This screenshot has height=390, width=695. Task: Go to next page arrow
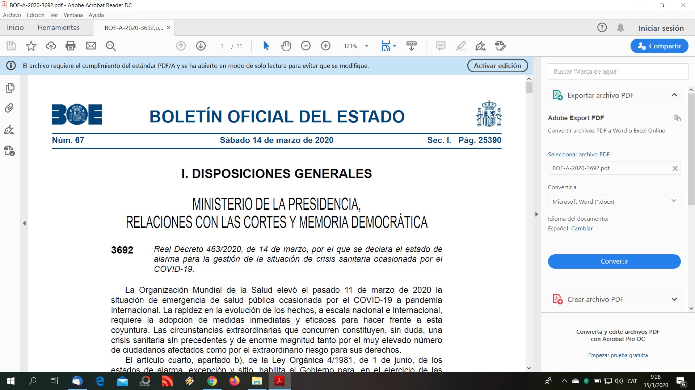tap(201, 46)
